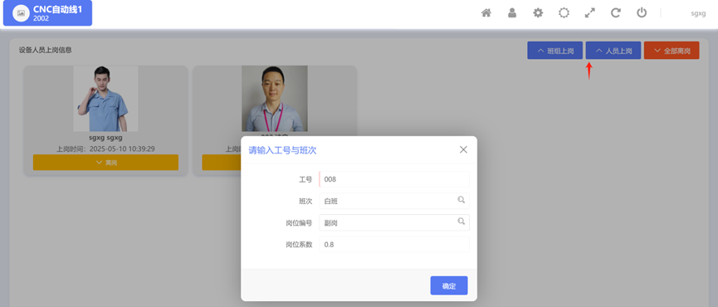This screenshot has height=307, width=718.
Task: Refresh the page with the reload icon
Action: coord(616,12)
